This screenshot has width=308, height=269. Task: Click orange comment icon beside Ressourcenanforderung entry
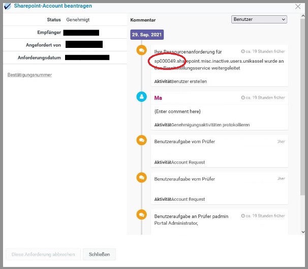tap(142, 51)
